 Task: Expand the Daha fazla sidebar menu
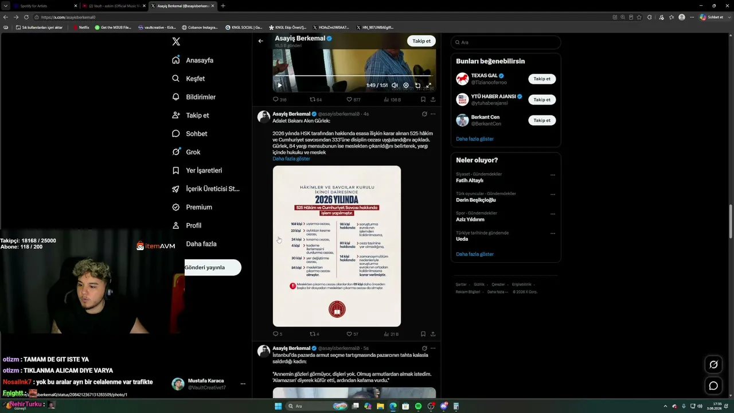201,244
